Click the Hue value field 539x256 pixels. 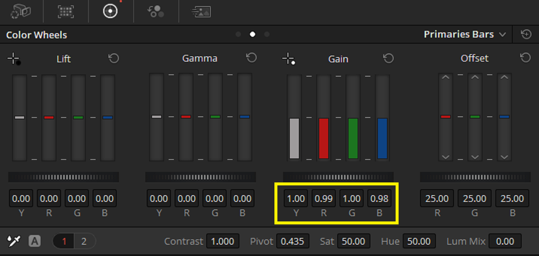point(419,241)
